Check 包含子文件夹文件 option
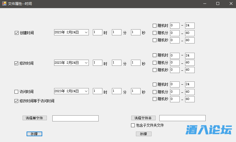 click(133, 125)
